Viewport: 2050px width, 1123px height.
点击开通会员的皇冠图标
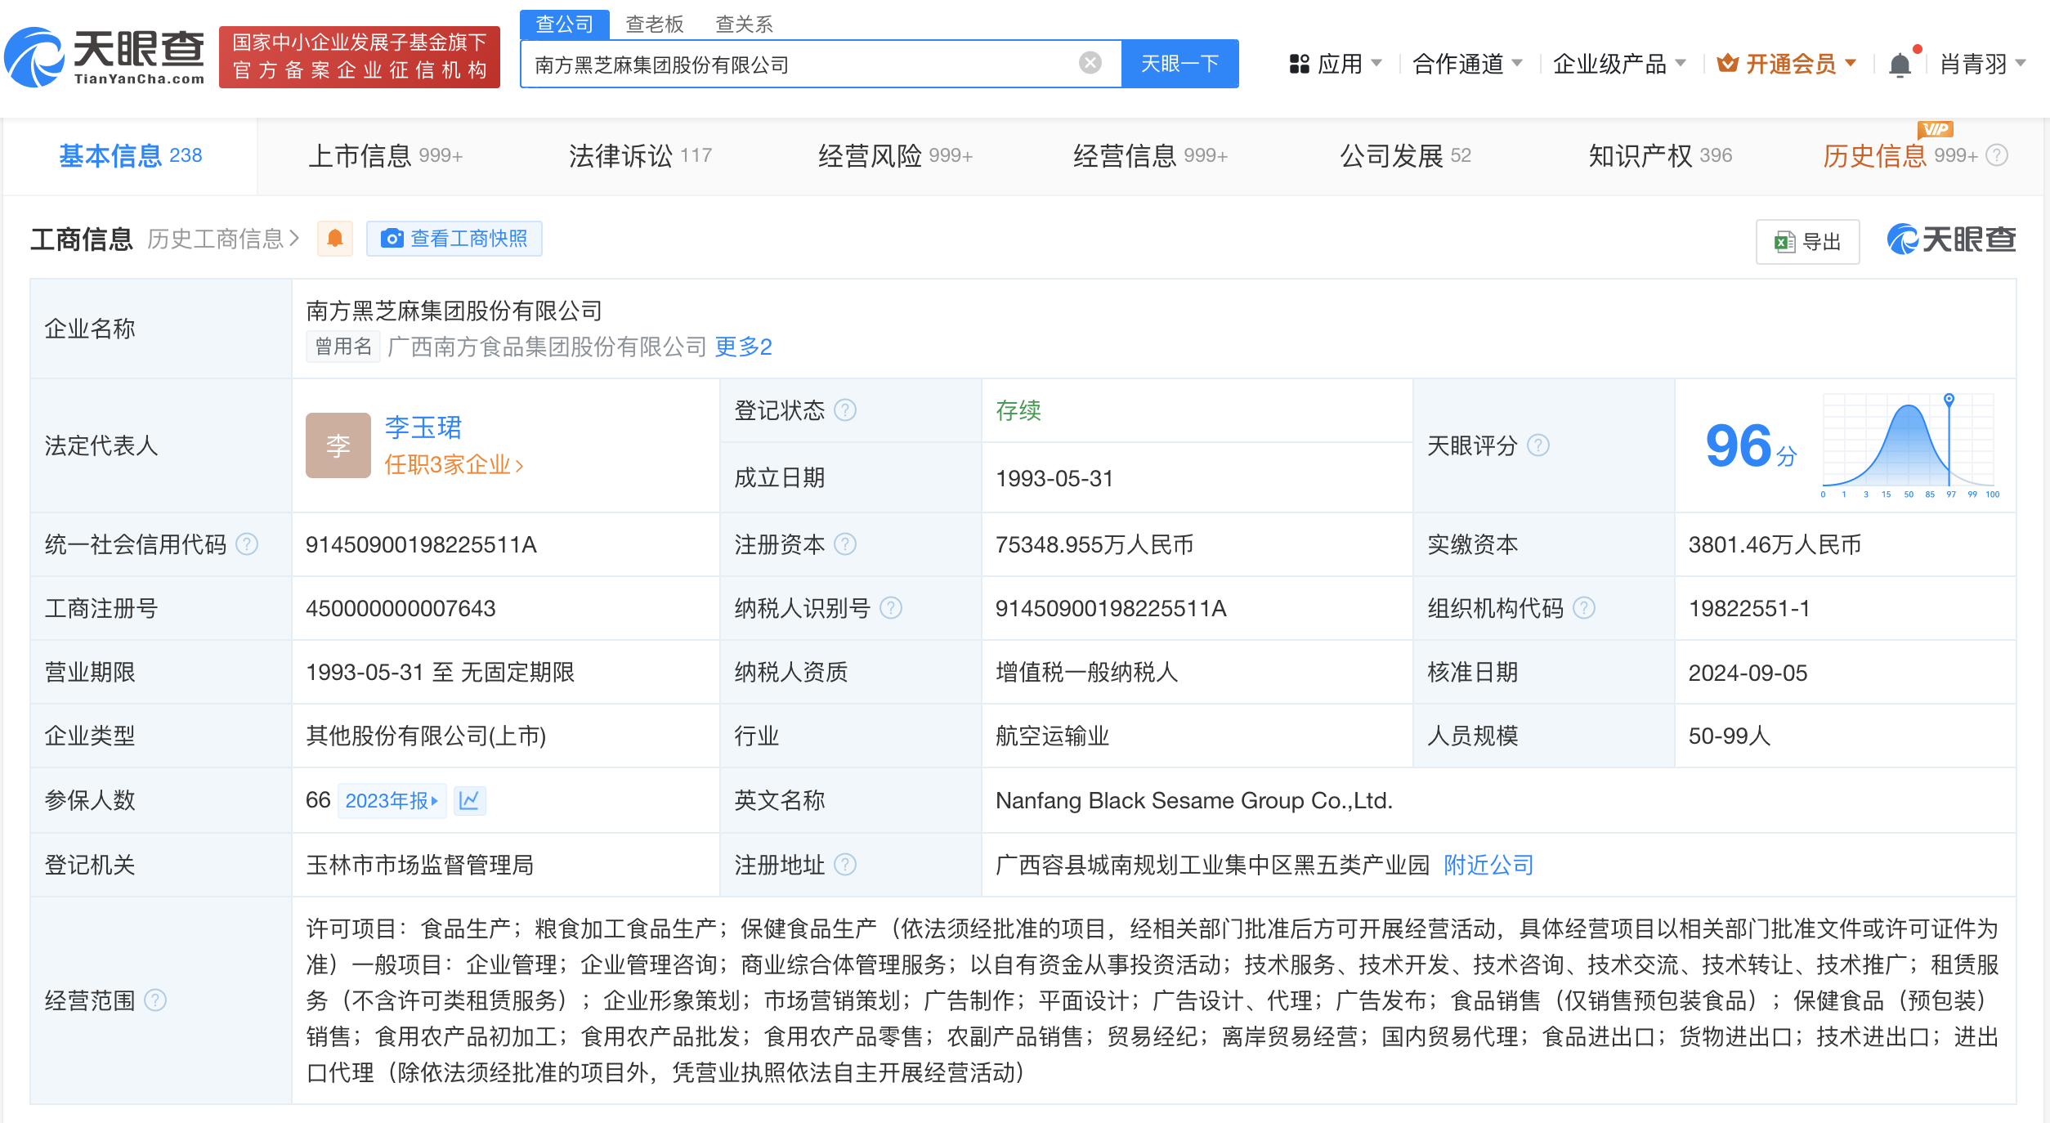pos(1729,62)
